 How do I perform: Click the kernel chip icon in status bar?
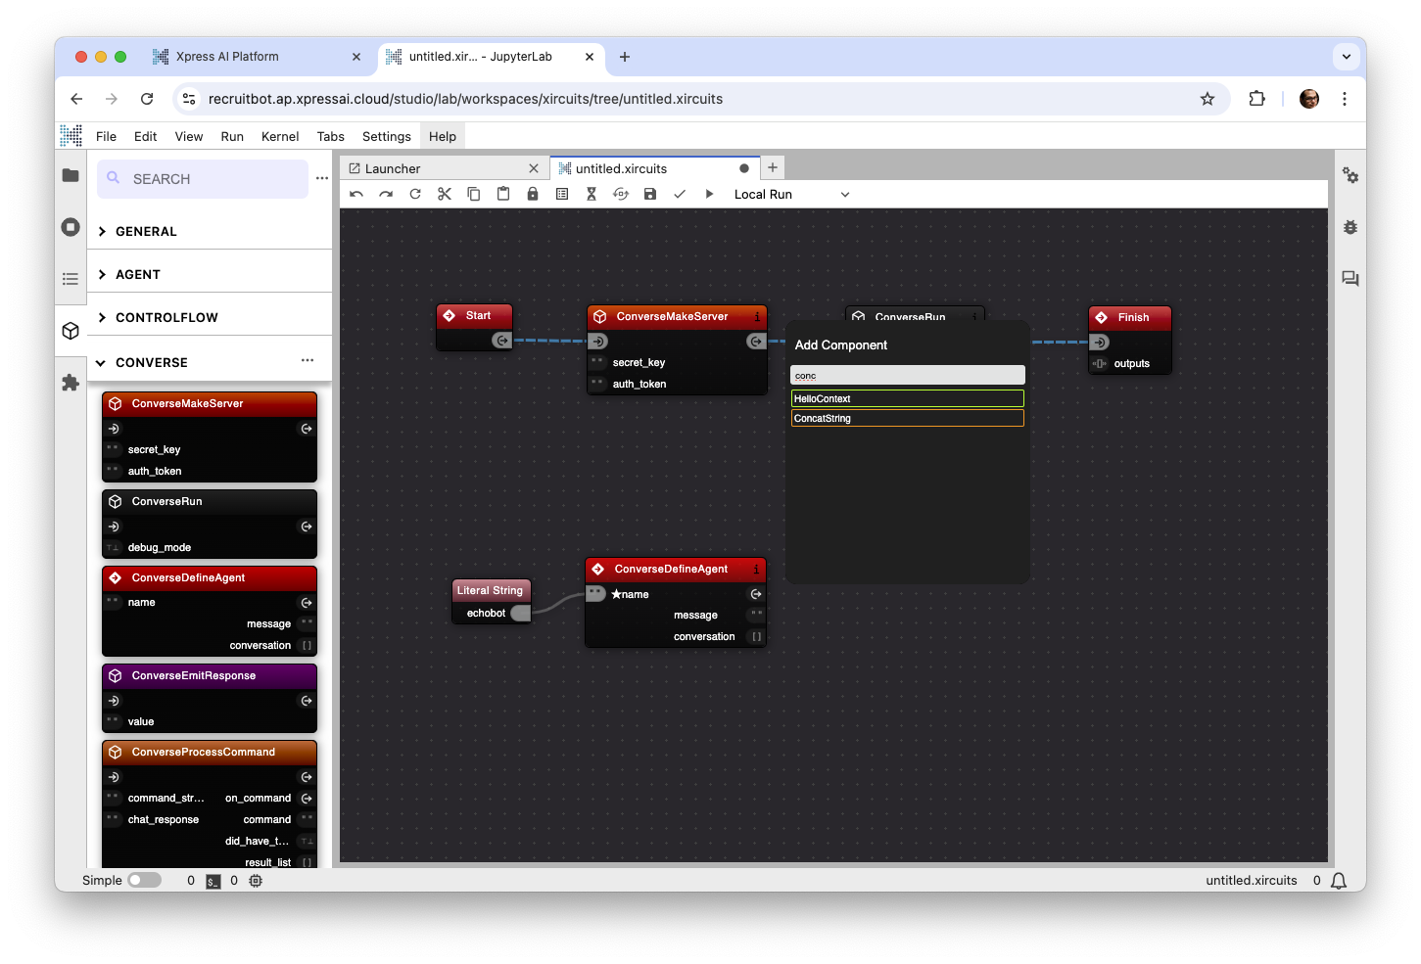[256, 881]
